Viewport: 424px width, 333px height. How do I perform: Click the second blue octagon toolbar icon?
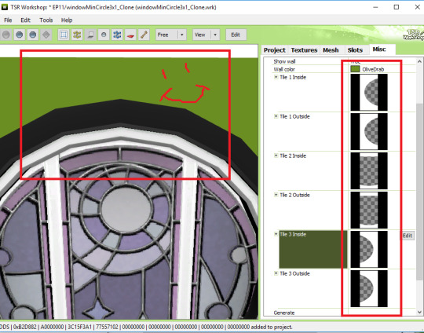(33, 35)
